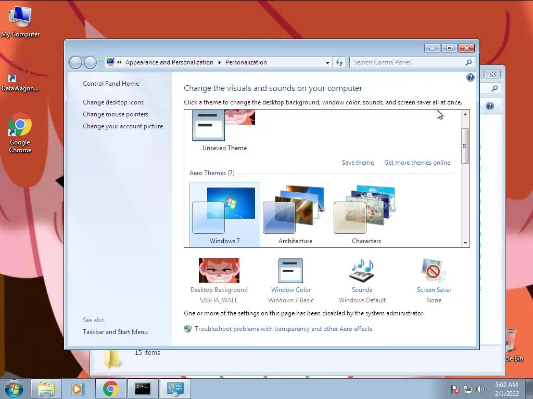The height and width of the screenshot is (399, 533).
Task: Open the volume speaker tray icon
Action: pos(480,389)
